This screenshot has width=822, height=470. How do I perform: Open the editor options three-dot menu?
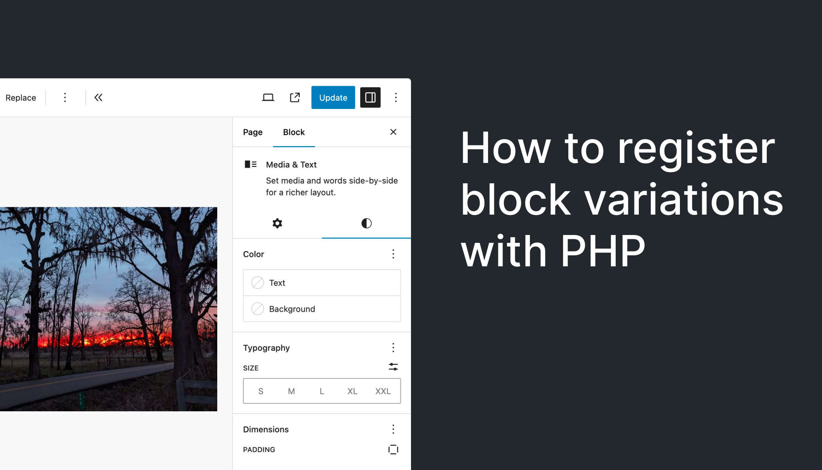coord(396,98)
